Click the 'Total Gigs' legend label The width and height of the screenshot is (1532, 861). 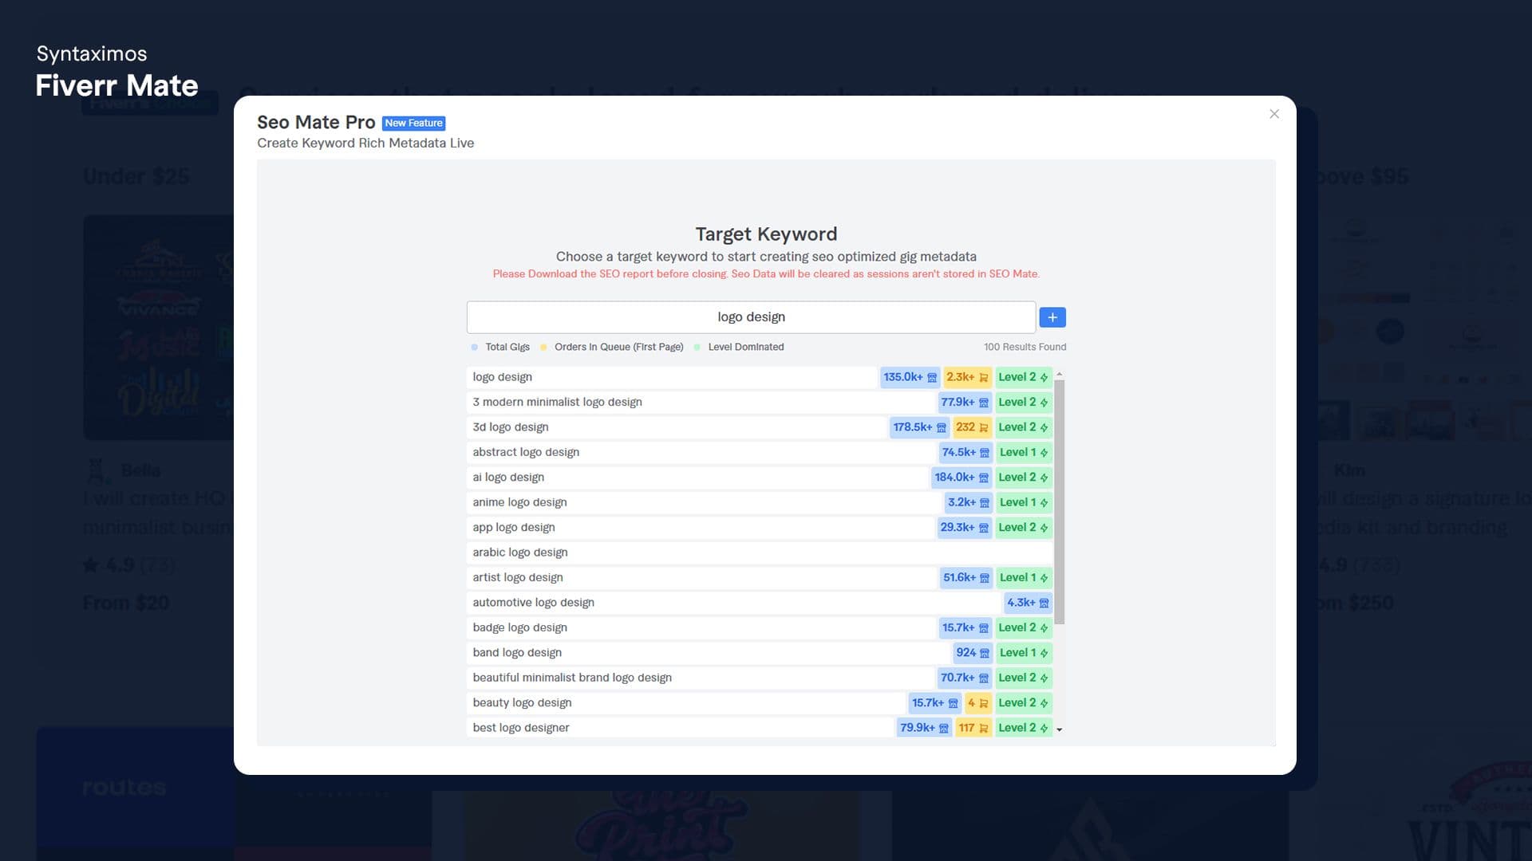507,347
